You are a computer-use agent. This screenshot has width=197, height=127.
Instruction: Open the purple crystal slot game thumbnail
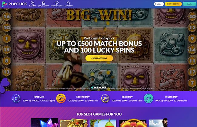[x=44, y=122]
